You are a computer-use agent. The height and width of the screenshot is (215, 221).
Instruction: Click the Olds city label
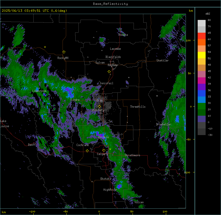(x=99, y=101)
